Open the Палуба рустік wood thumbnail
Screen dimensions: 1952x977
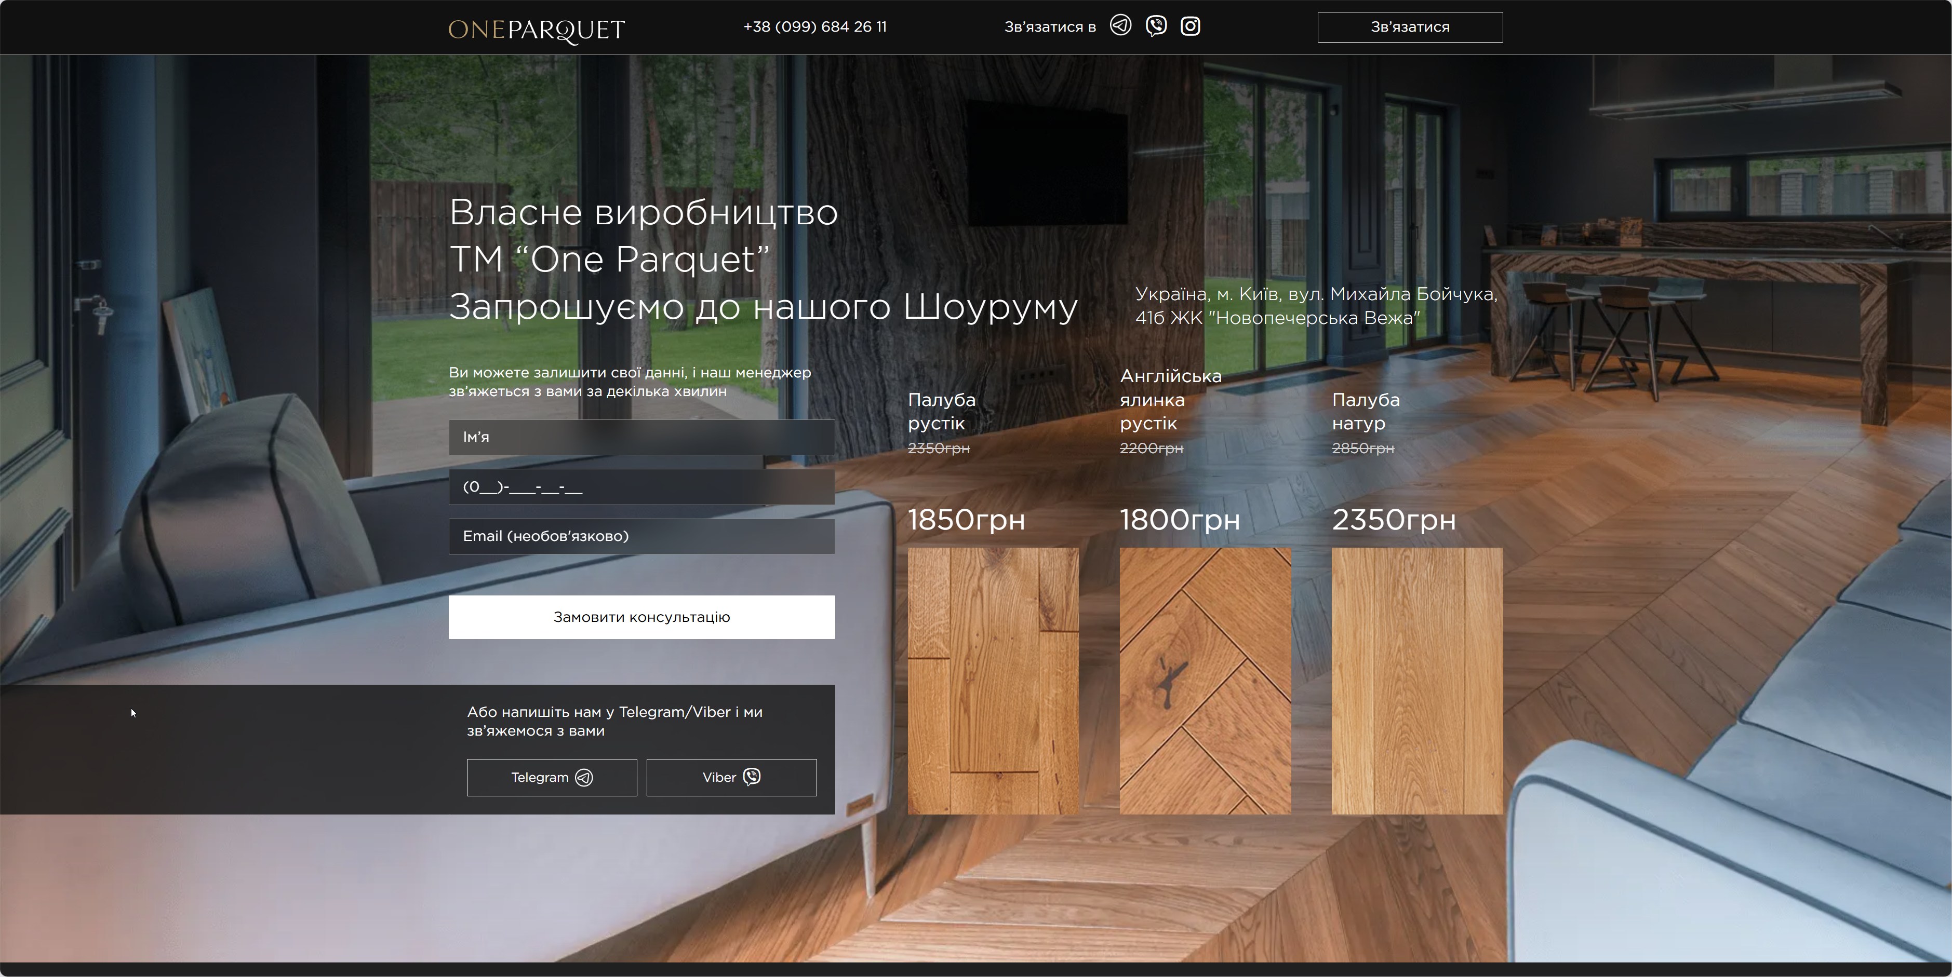coord(993,681)
